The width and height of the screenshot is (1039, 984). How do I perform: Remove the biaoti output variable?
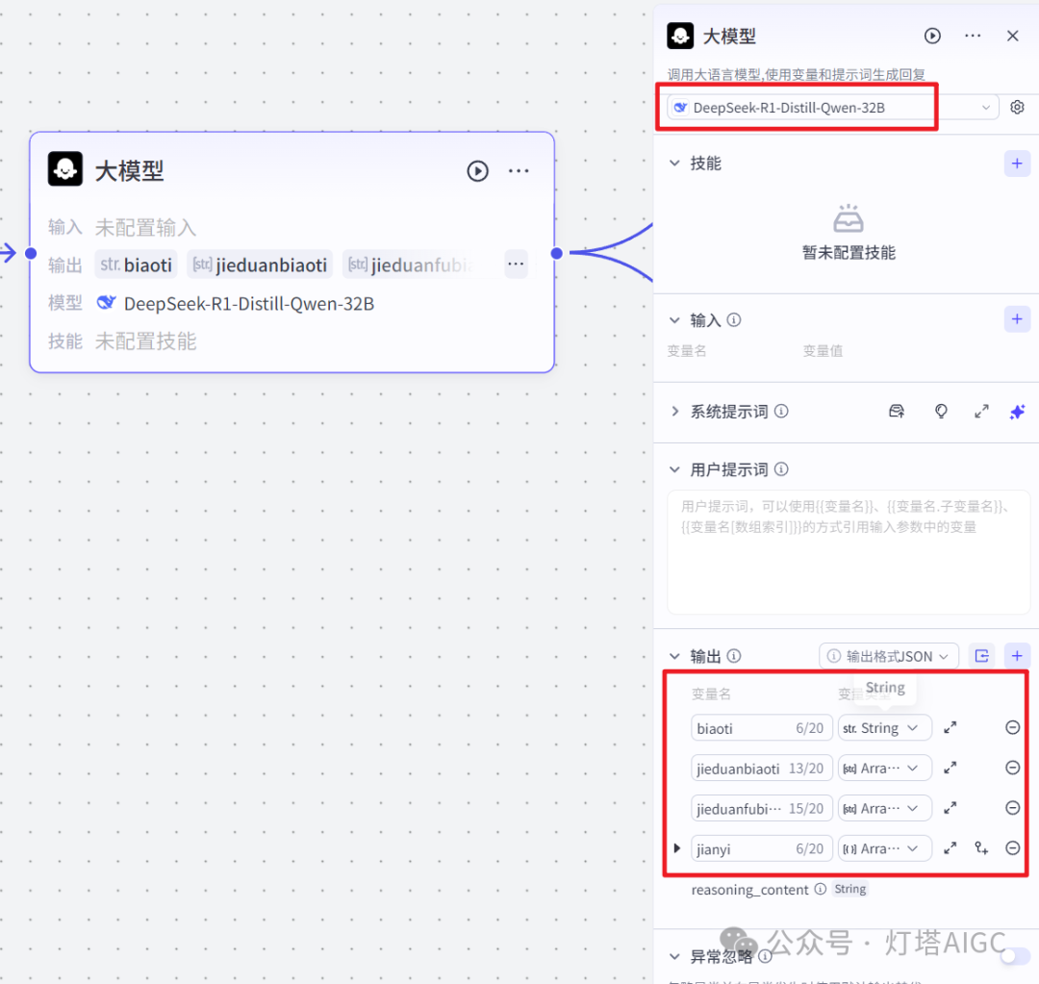pos(1012,727)
